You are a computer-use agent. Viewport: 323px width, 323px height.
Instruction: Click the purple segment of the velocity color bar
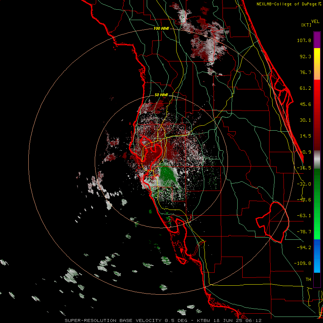317,40
